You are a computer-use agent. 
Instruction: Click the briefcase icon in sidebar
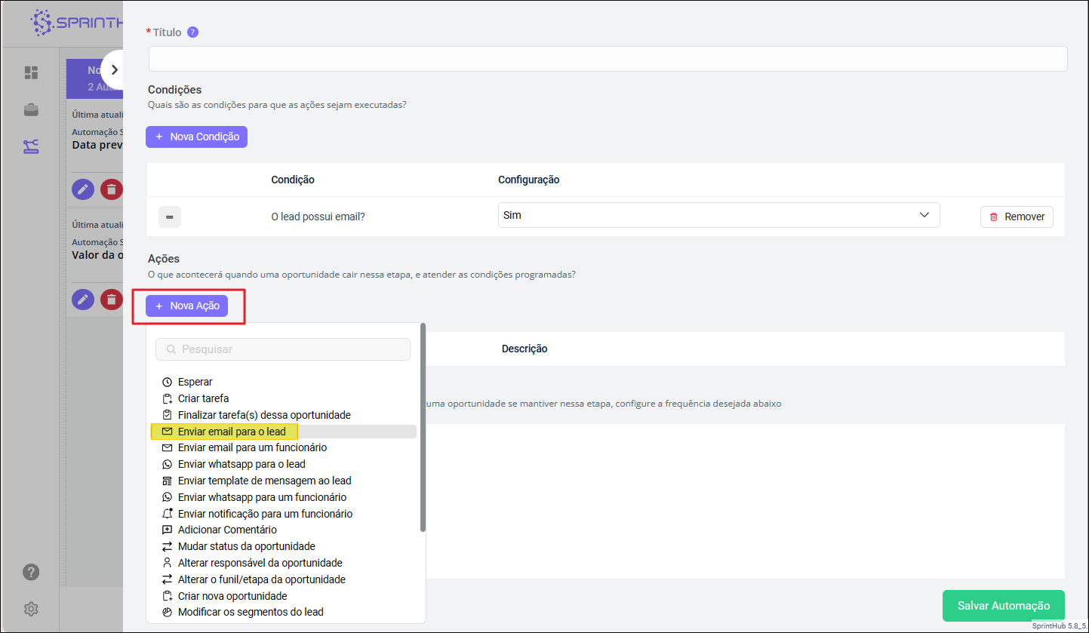coord(31,110)
